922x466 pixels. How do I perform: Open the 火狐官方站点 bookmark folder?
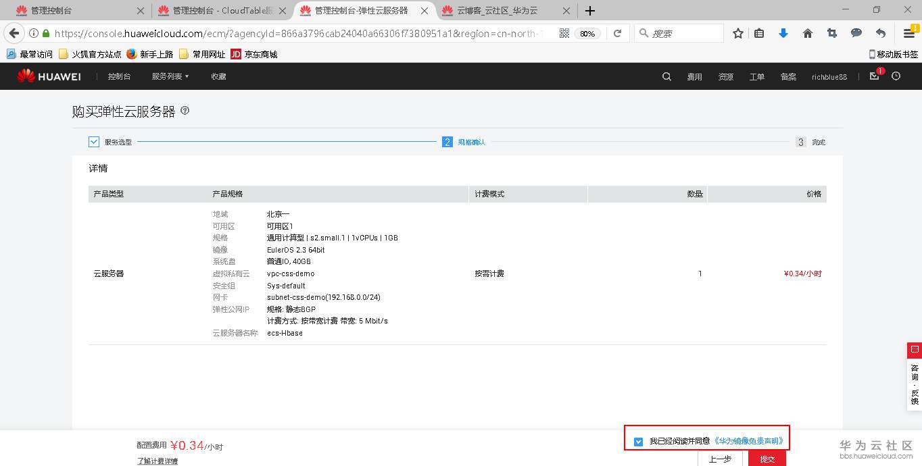(x=90, y=54)
